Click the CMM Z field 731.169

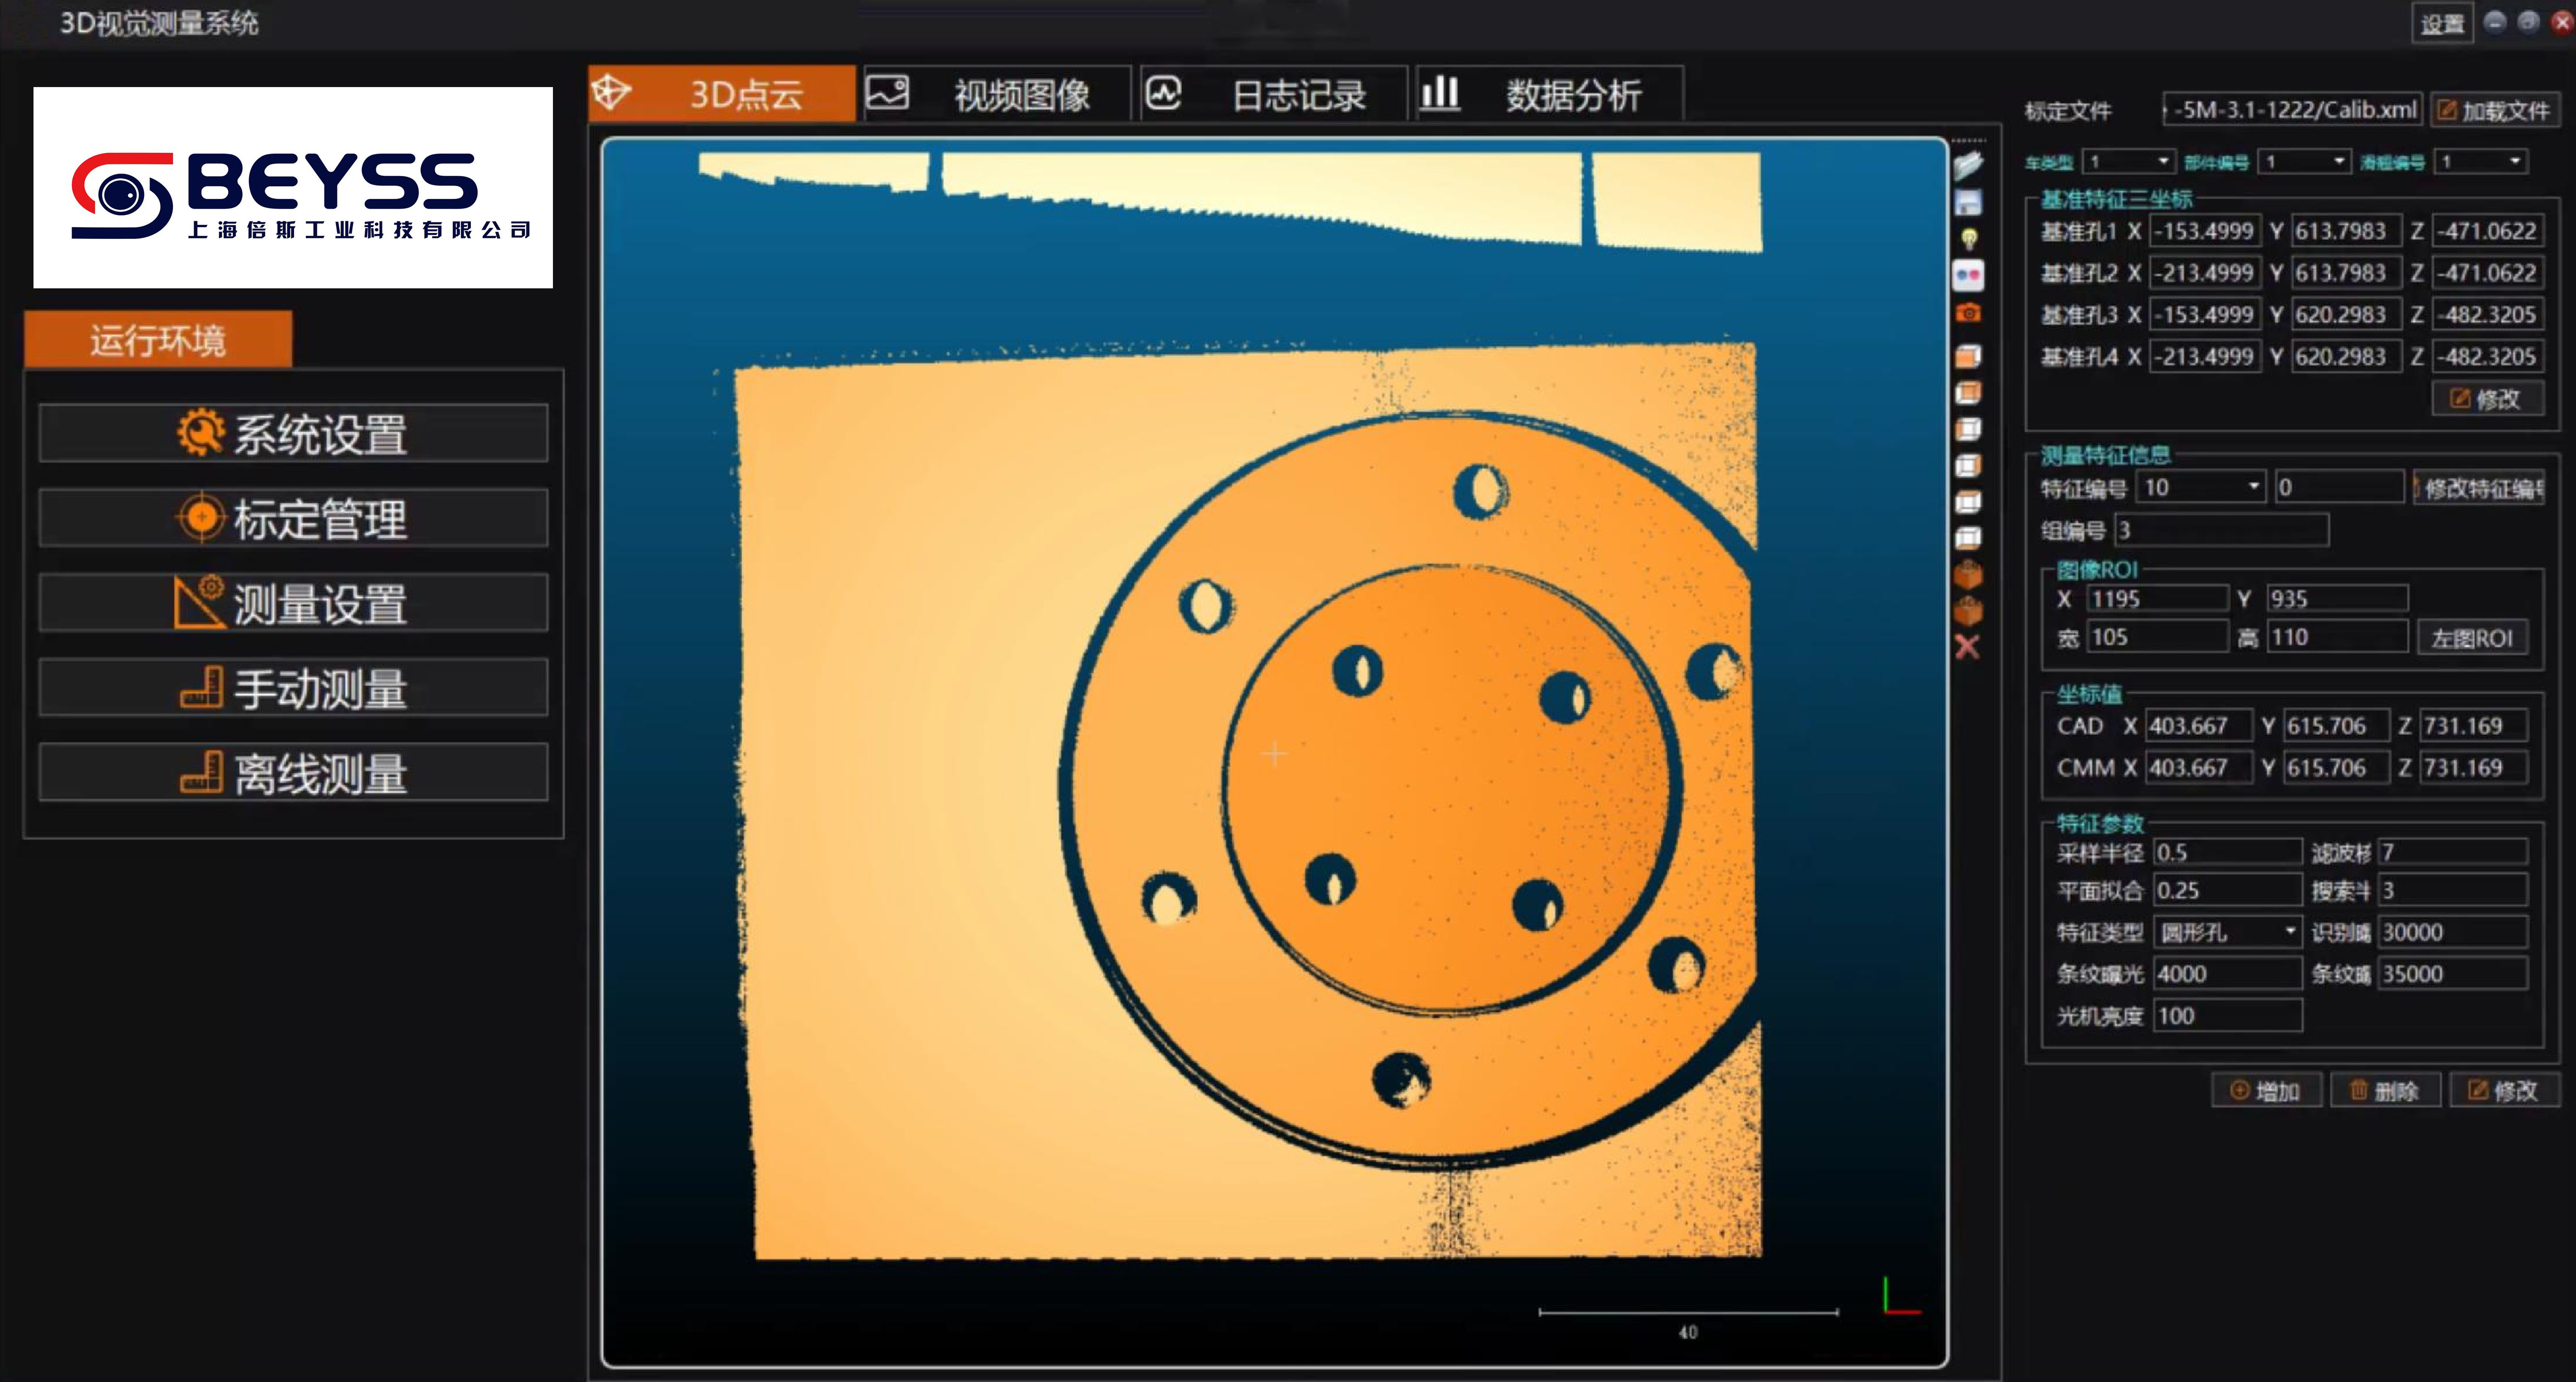(x=2473, y=767)
